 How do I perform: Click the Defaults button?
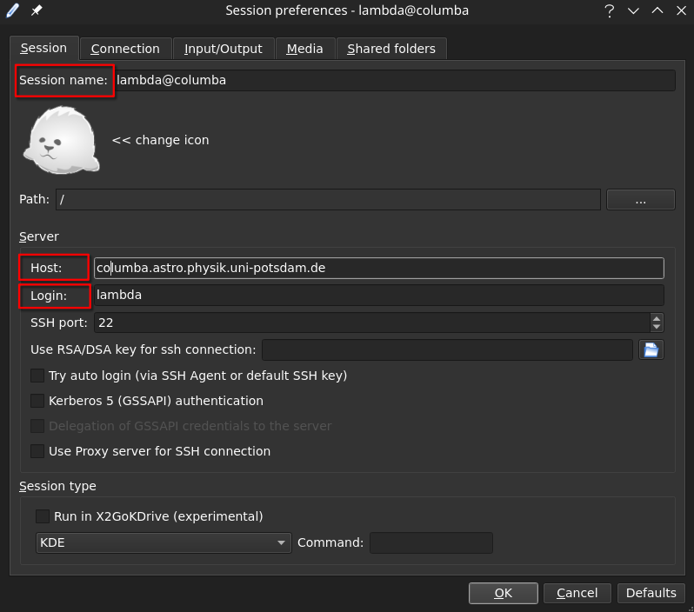point(651,593)
